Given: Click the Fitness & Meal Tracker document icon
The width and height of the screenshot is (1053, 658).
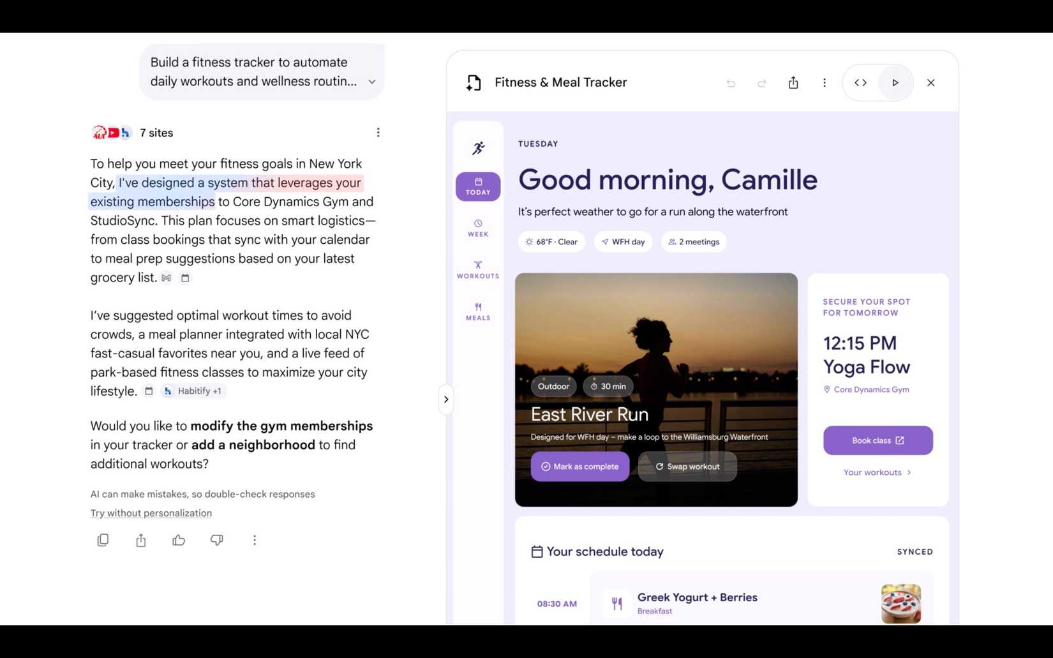Looking at the screenshot, I should [x=474, y=82].
